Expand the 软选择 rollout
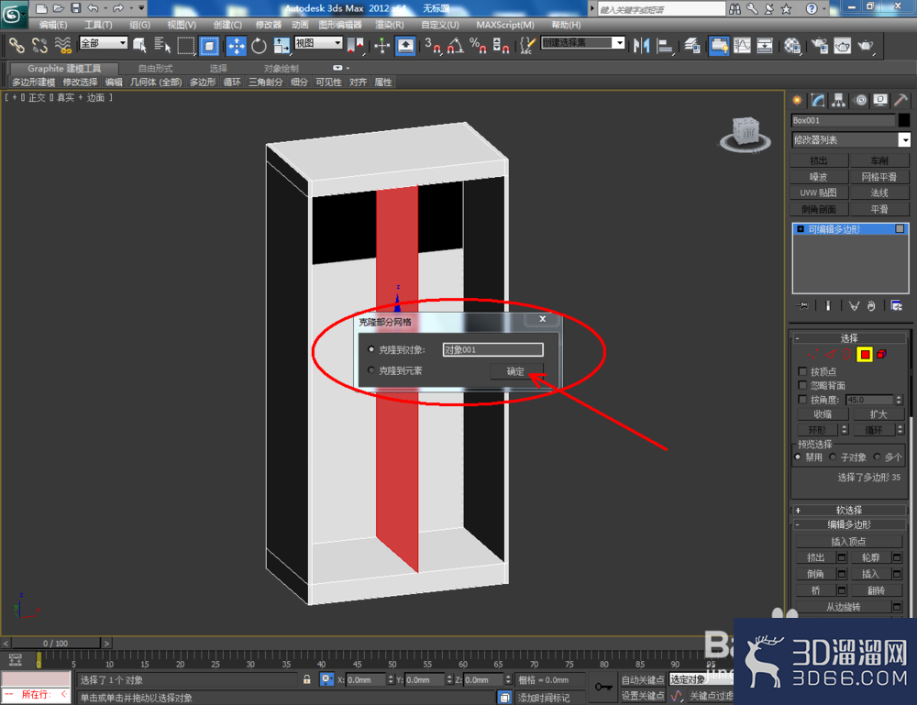Viewport: 917px width, 705px height. click(x=848, y=510)
